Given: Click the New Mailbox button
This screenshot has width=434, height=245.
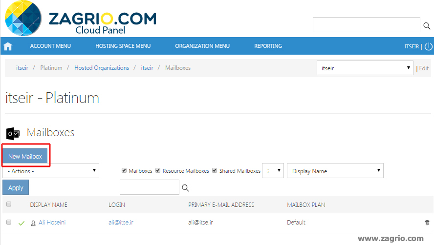Looking at the screenshot, I should 25,156.
